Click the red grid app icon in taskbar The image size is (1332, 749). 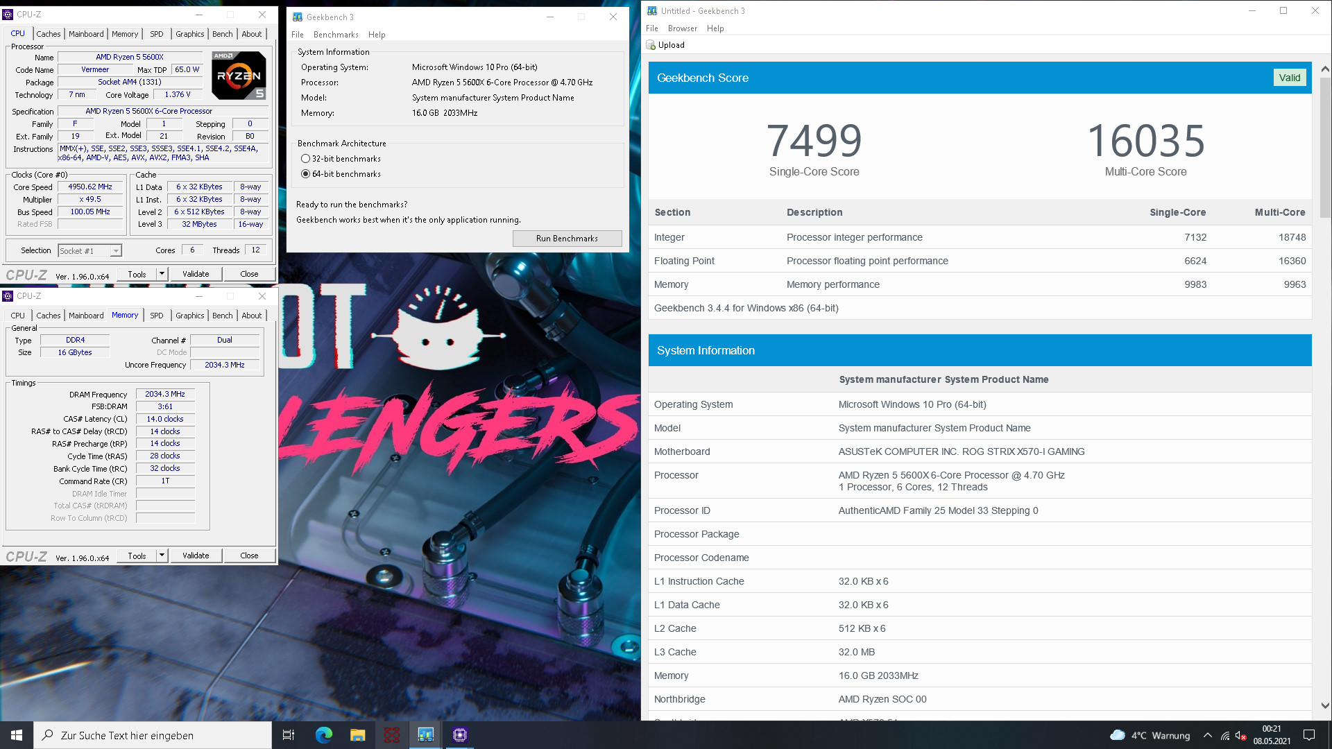(x=391, y=735)
